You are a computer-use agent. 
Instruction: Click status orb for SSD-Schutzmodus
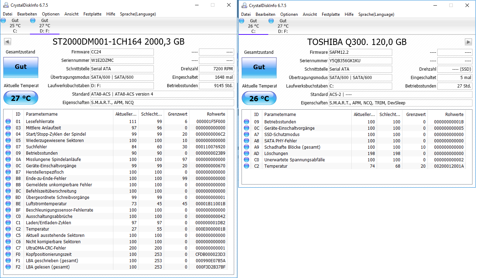246,135
